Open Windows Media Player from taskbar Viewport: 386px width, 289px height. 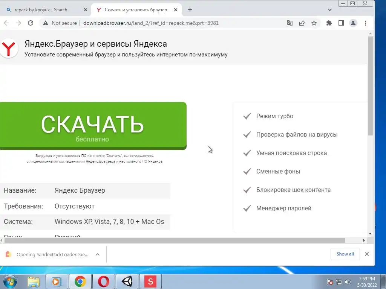pyautogui.click(x=57, y=281)
